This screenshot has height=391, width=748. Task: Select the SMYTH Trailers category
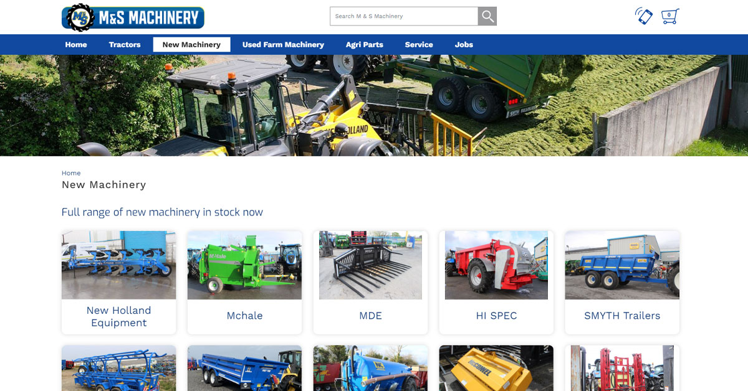pyautogui.click(x=621, y=316)
